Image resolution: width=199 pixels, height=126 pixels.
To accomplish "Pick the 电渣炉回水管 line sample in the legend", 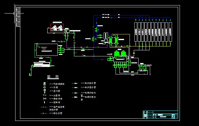I will click(x=75, y=97).
